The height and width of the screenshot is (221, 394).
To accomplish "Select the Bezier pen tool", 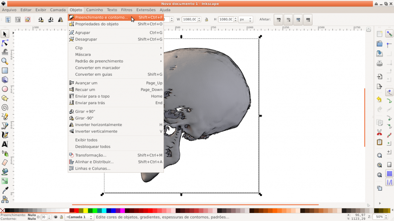I will click(x=5, y=126).
